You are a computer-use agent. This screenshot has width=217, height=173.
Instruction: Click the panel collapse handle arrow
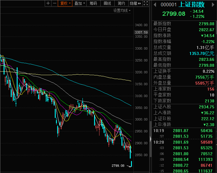(150, 139)
